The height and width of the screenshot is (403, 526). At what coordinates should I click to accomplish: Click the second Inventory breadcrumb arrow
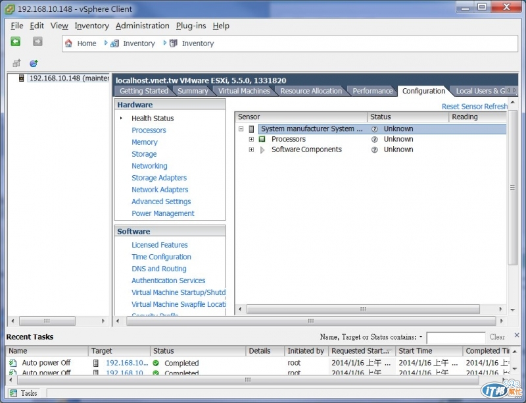click(x=165, y=43)
